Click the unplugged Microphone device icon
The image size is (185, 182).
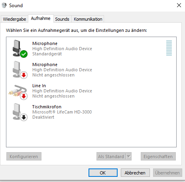click(x=20, y=70)
